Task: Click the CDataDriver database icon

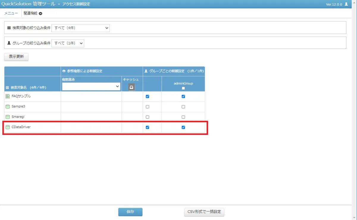Action: [x=8, y=127]
